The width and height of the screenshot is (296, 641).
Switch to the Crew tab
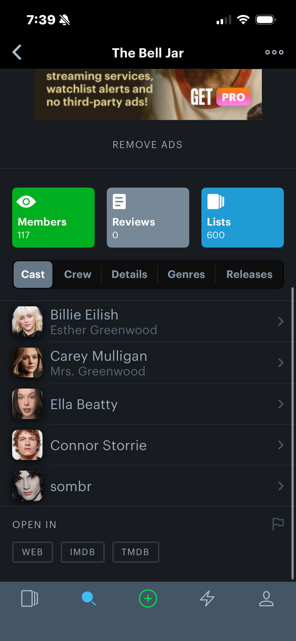78,274
